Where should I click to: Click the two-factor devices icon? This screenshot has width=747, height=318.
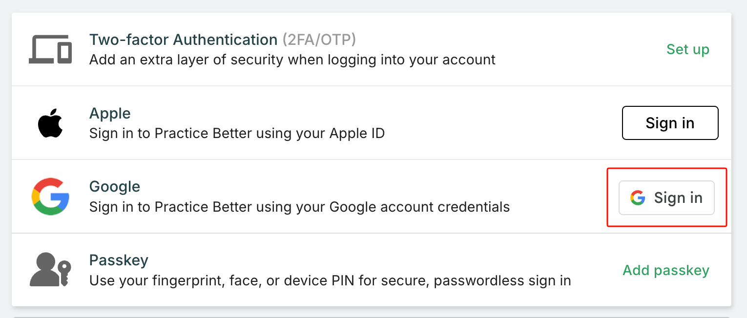click(x=50, y=49)
